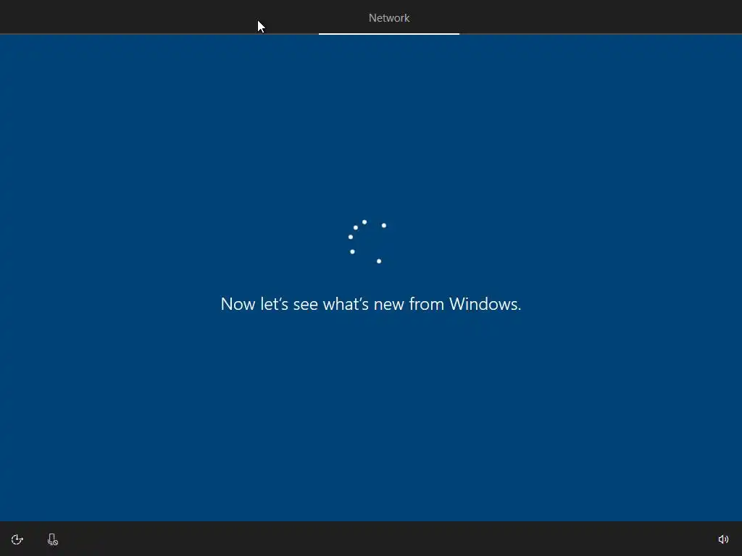The image size is (742, 556).
Task: Open the Ease of Access icon
Action: [x=17, y=539]
